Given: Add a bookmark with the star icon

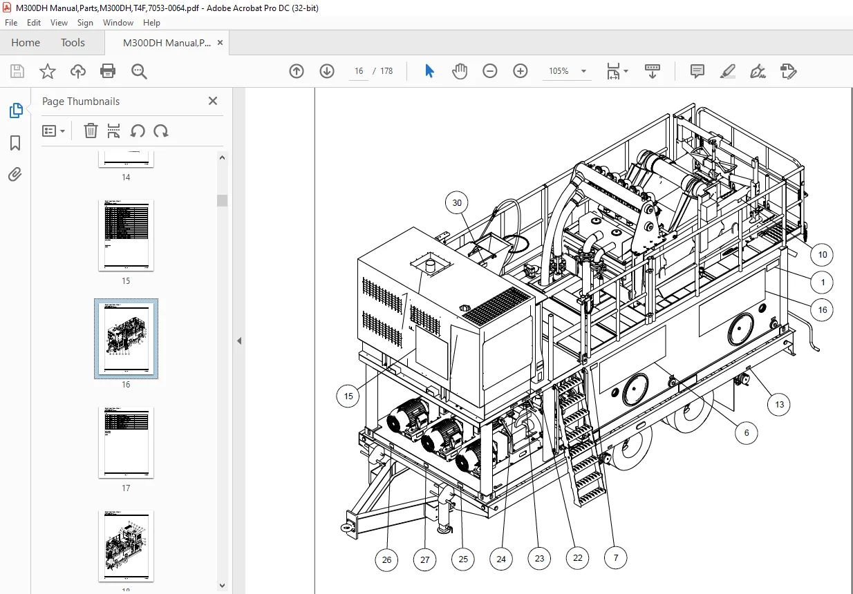Looking at the screenshot, I should coord(47,71).
